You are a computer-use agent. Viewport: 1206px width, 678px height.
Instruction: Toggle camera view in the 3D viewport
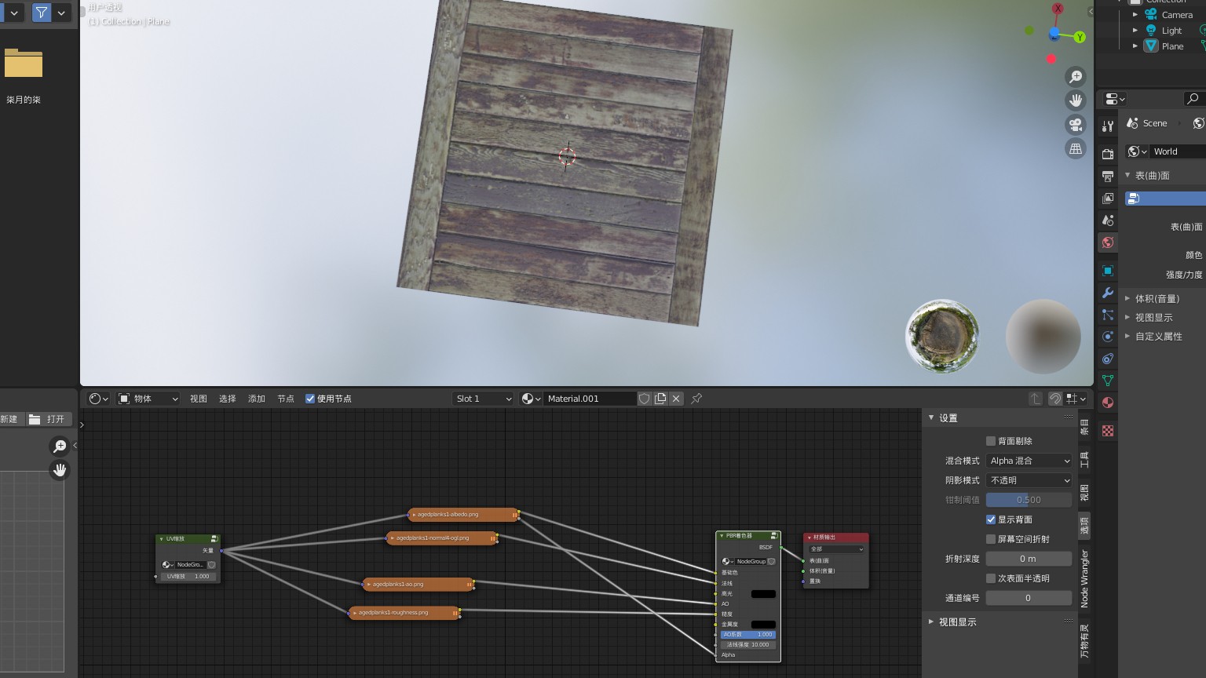coord(1075,125)
